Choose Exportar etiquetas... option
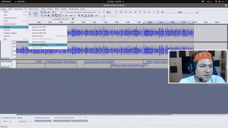 tap(48, 42)
